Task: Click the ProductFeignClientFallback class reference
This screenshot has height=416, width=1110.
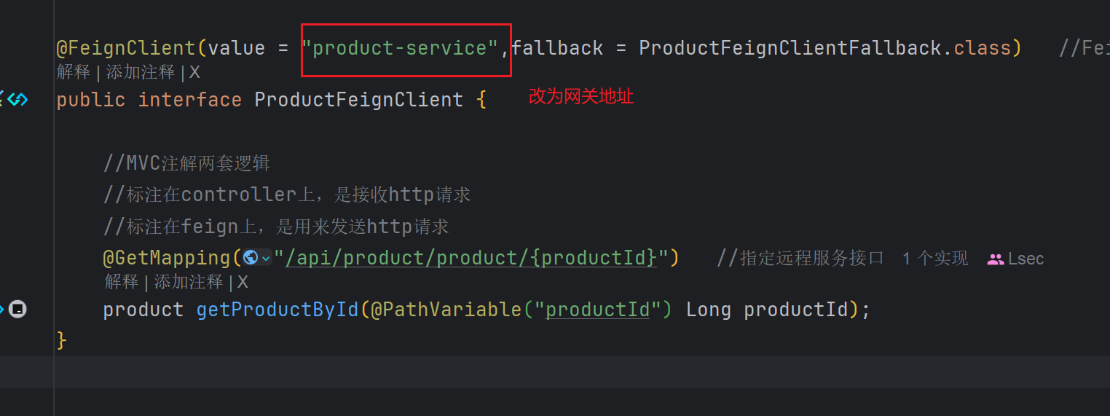Action: [790, 48]
